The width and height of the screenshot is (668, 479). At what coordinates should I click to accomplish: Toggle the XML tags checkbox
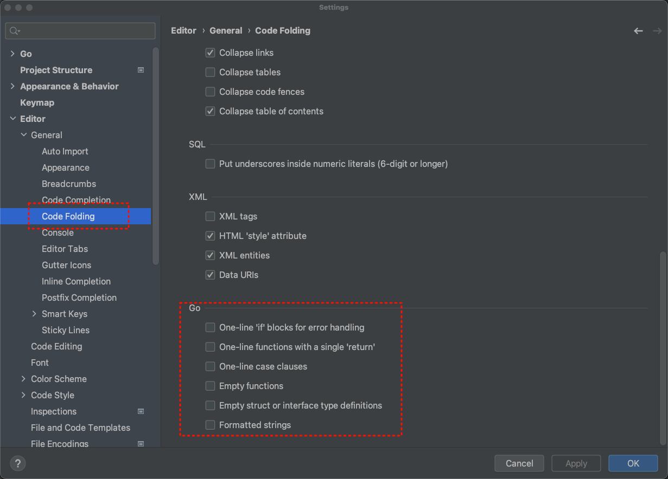pyautogui.click(x=210, y=216)
